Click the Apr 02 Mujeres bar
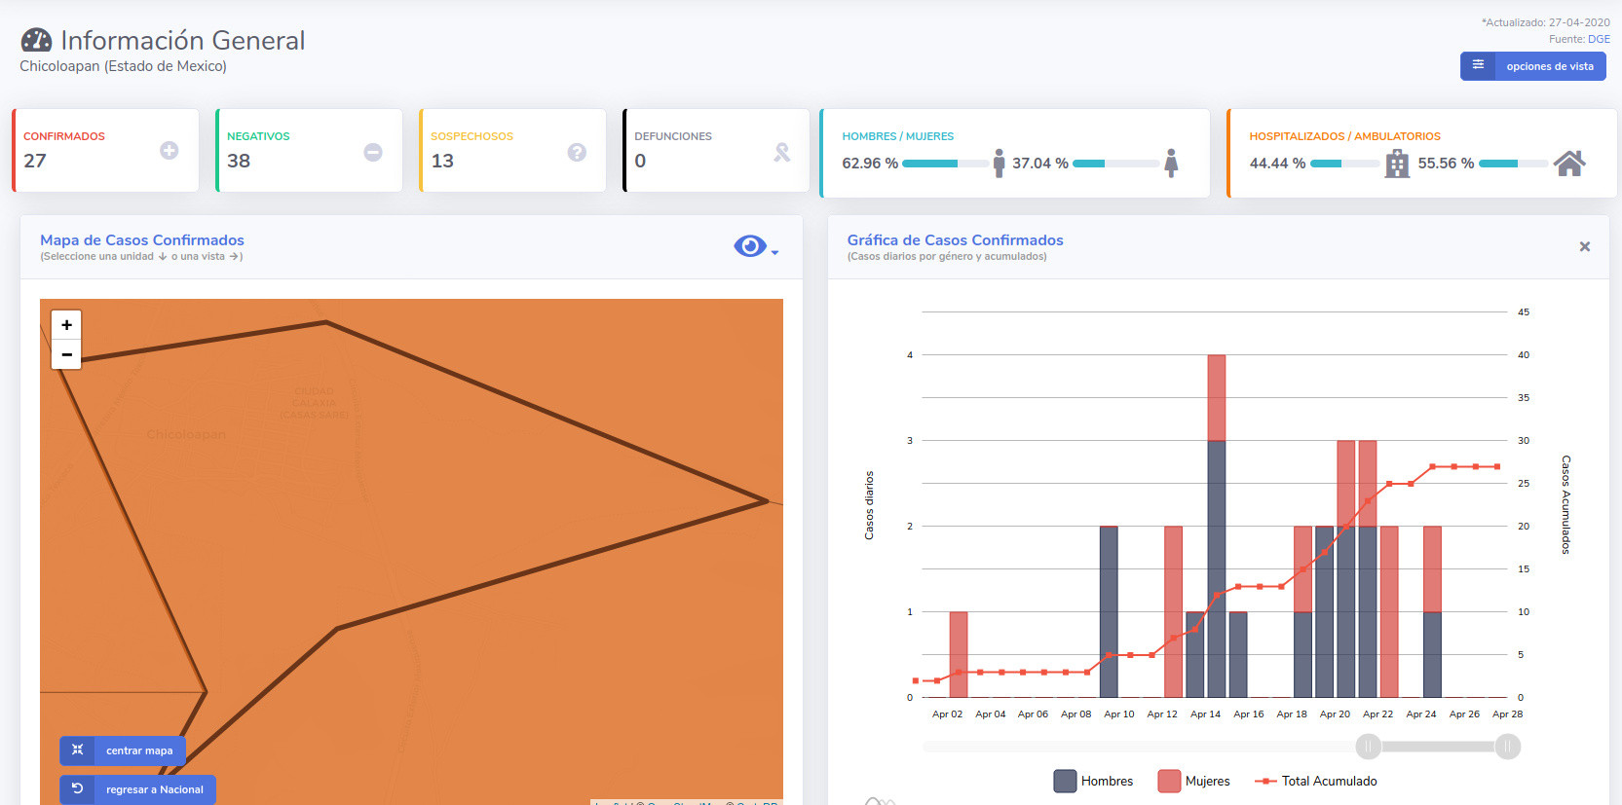The height and width of the screenshot is (805, 1622). [959, 654]
